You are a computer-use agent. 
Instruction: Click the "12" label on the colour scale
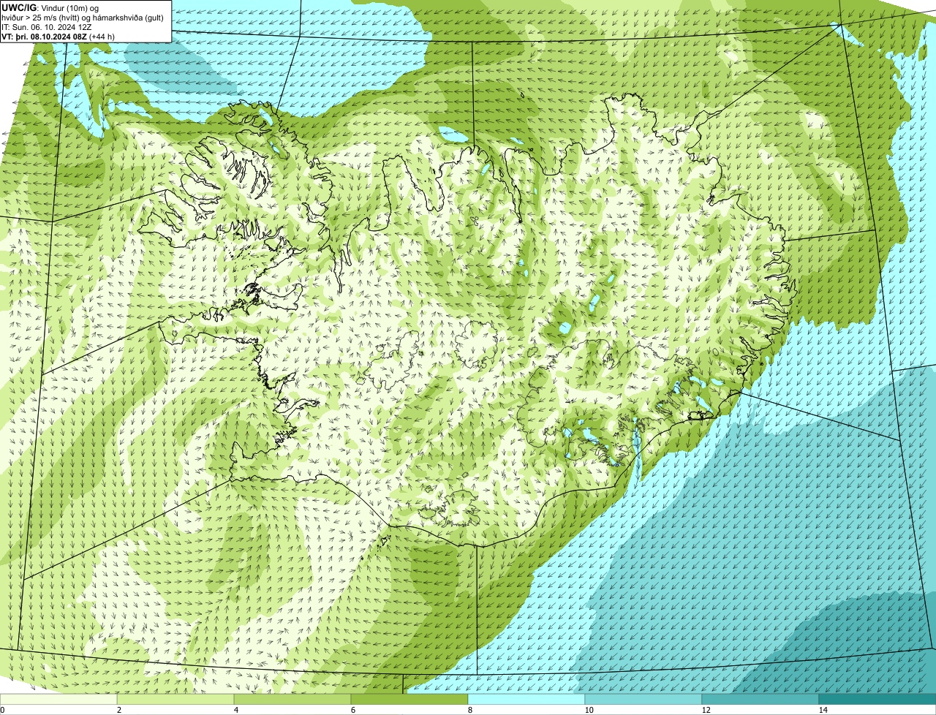click(706, 710)
